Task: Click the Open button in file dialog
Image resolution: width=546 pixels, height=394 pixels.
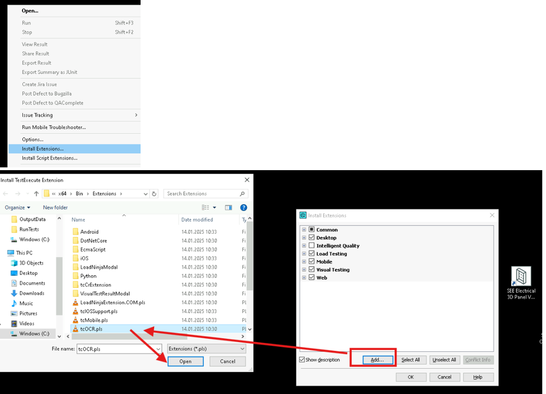Action: pos(185,362)
